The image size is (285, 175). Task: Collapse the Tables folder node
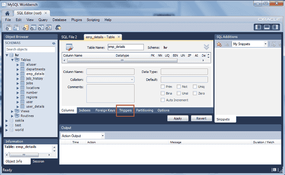(12, 60)
